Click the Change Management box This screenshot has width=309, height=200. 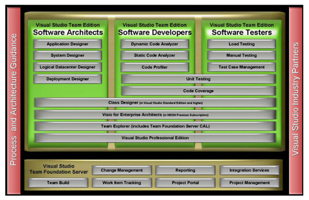(x=122, y=170)
